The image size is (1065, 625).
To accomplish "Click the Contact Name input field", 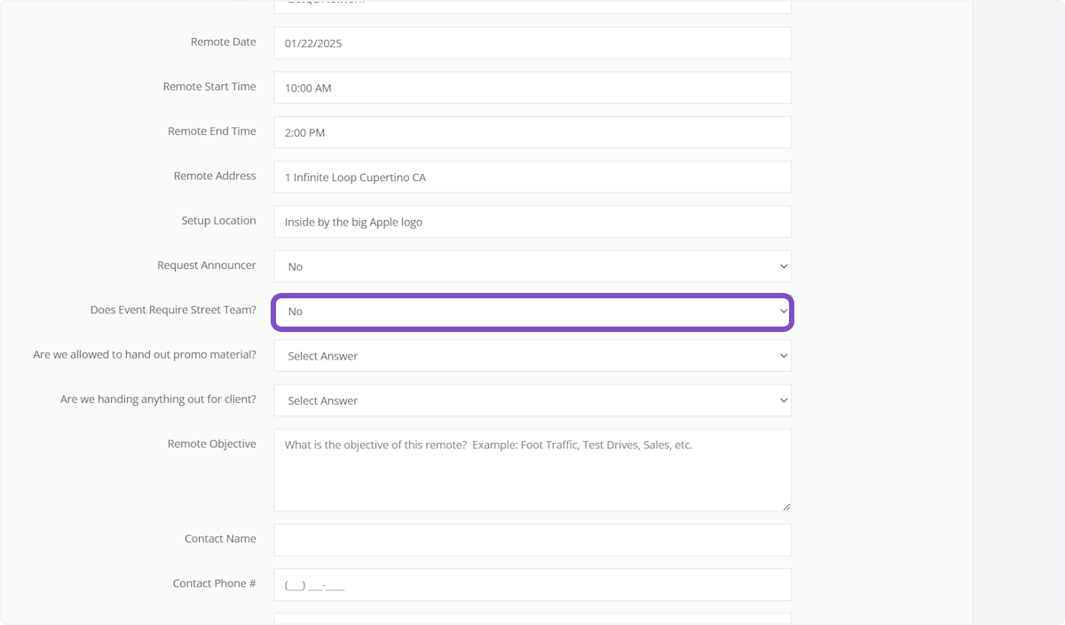I will click(x=532, y=540).
